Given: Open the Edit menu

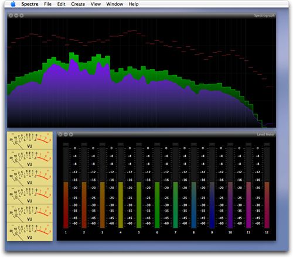Looking at the screenshot, I should [x=61, y=4].
